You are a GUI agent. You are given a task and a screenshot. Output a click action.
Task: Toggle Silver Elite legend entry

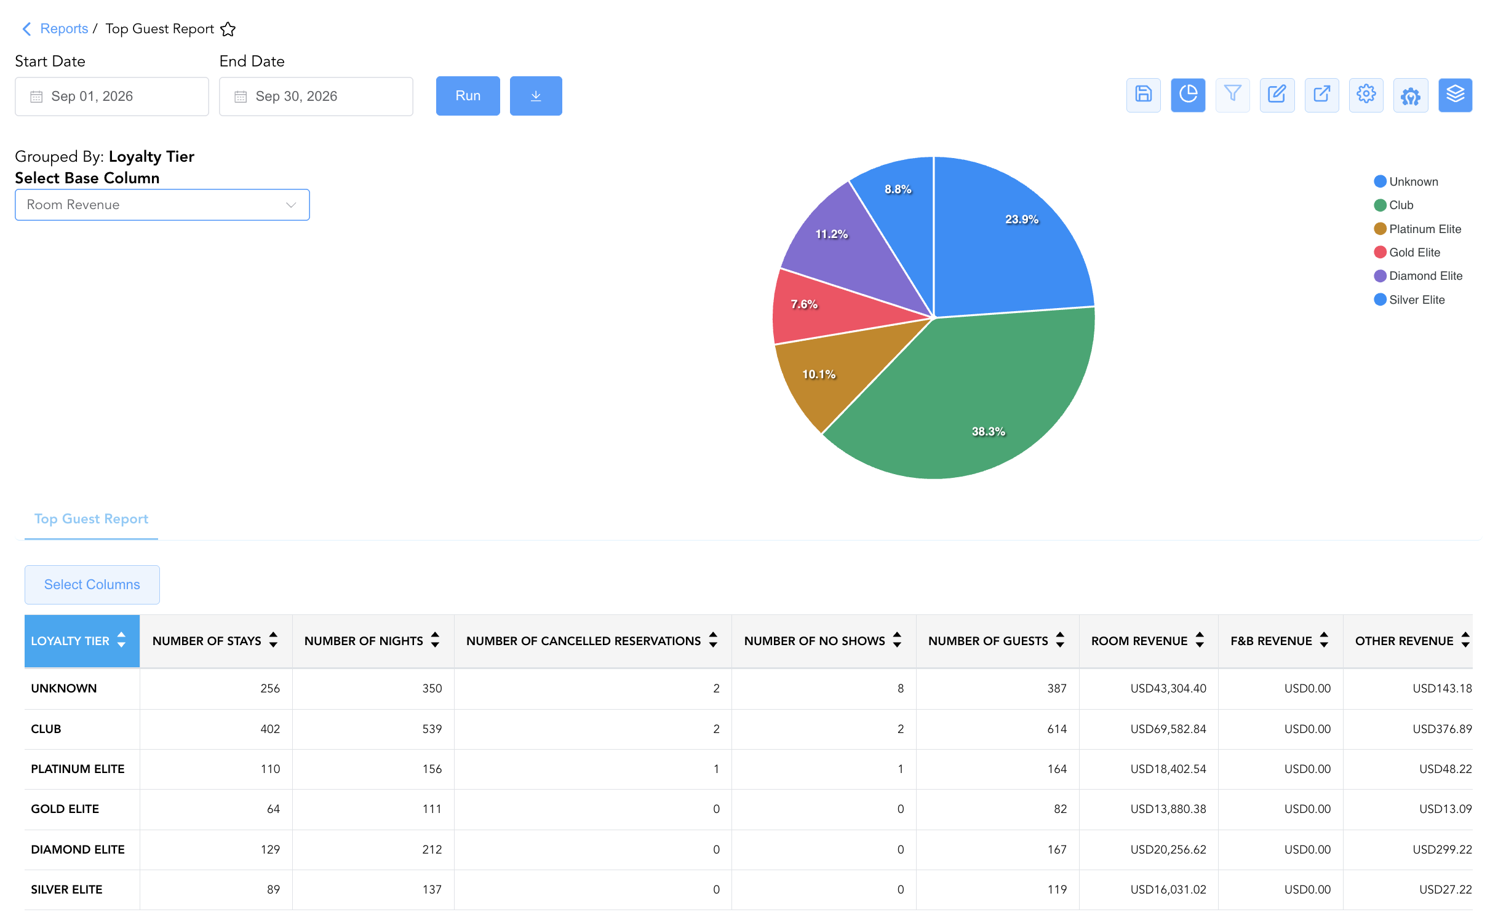click(x=1409, y=300)
